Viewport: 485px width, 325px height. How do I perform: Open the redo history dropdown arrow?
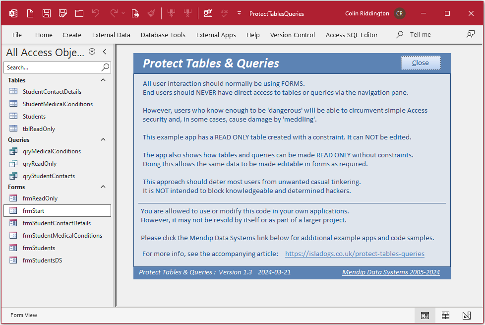(123, 13)
